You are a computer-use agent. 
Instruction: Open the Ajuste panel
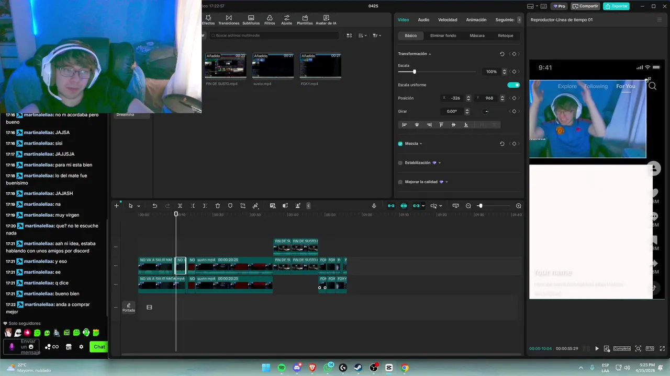(286, 20)
